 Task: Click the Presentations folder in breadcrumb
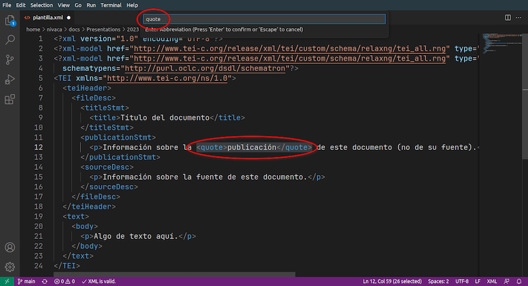tap(104, 29)
